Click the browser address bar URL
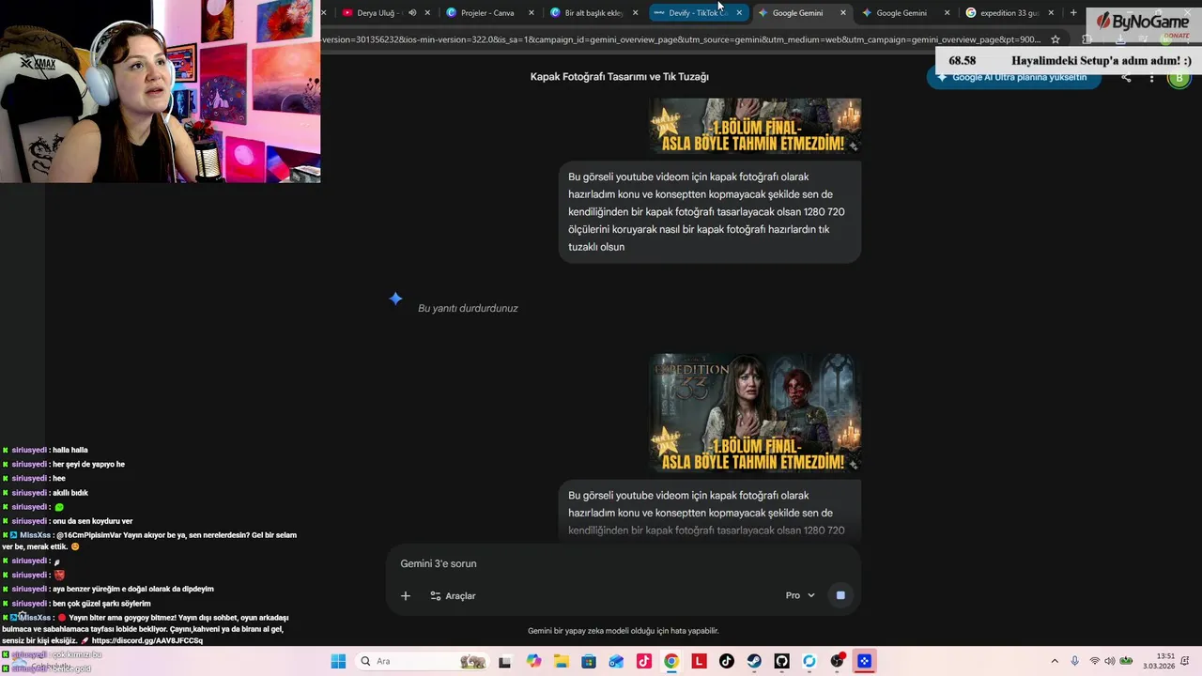The image size is (1202, 676). tap(681, 39)
